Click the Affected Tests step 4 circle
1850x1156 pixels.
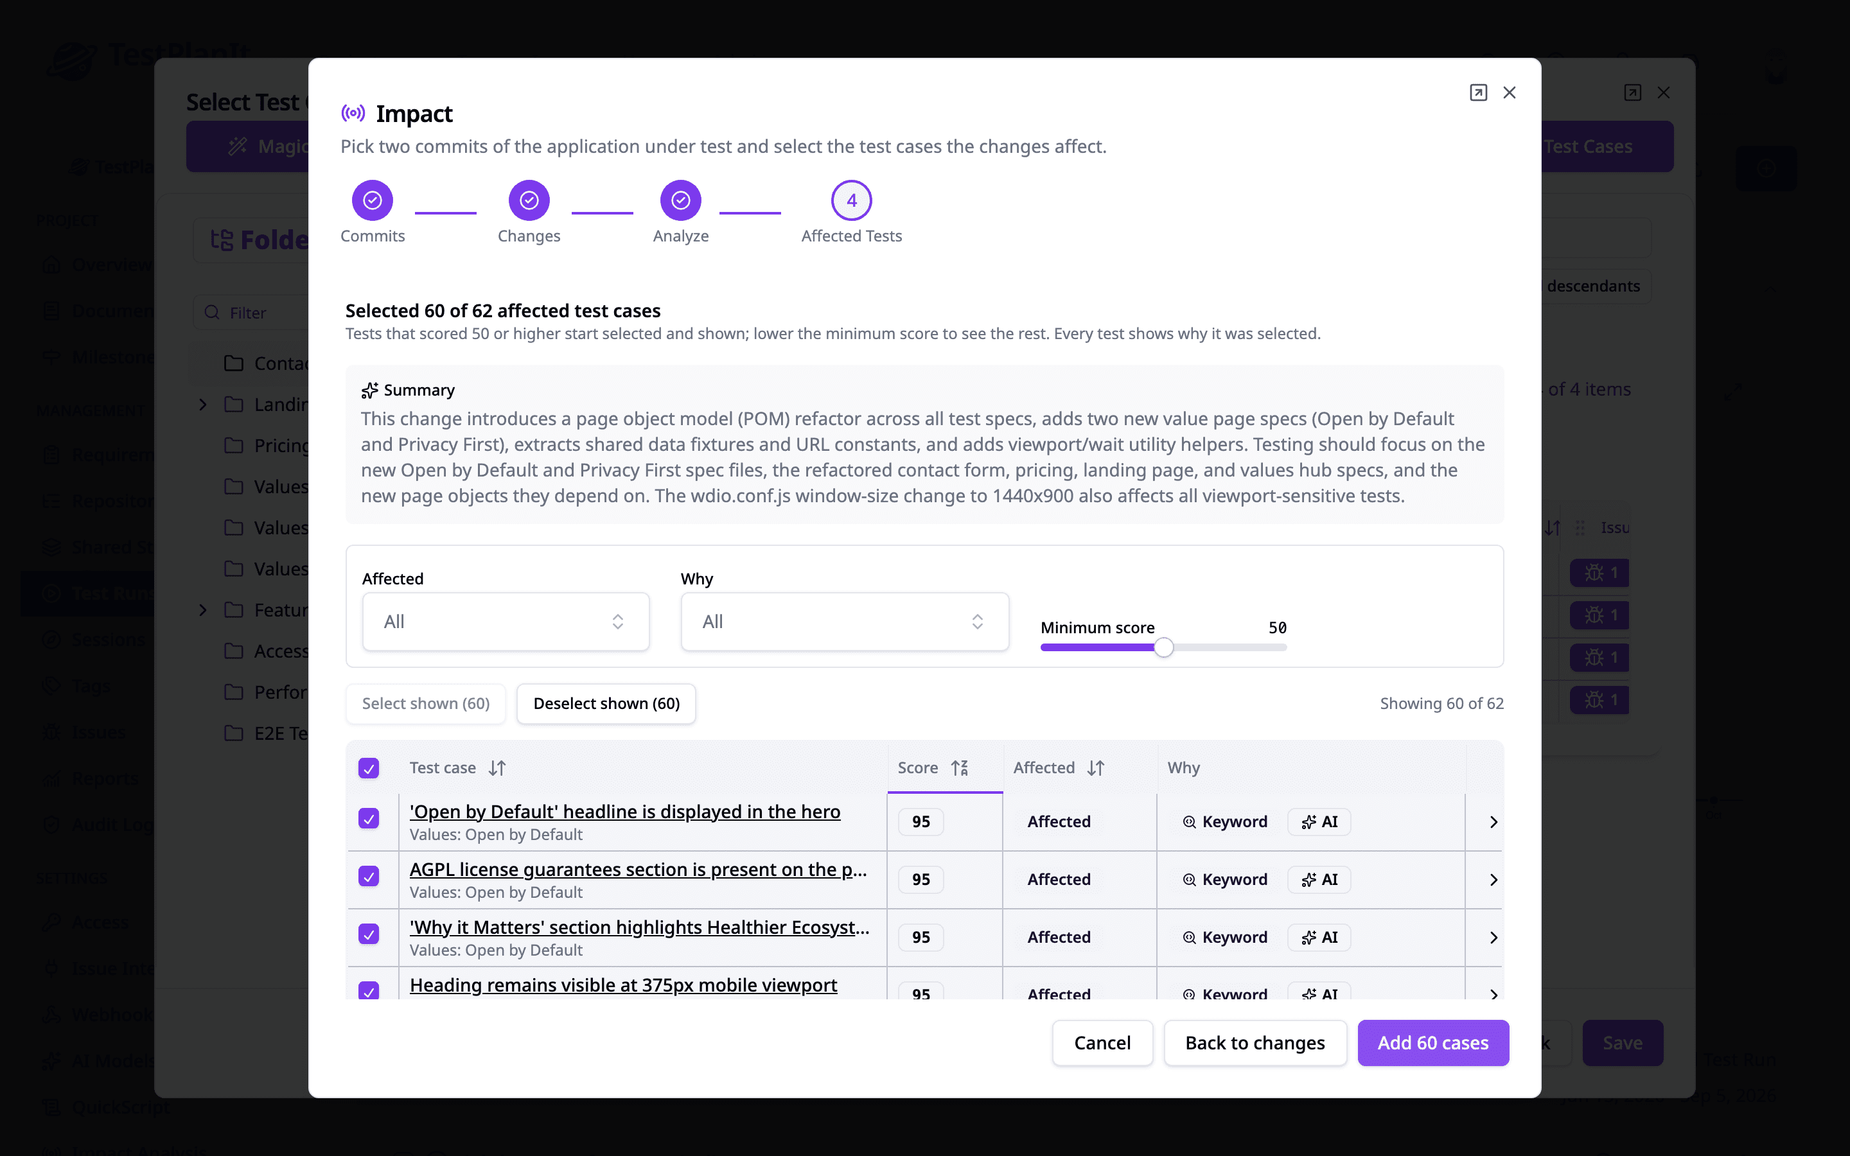pyautogui.click(x=852, y=200)
